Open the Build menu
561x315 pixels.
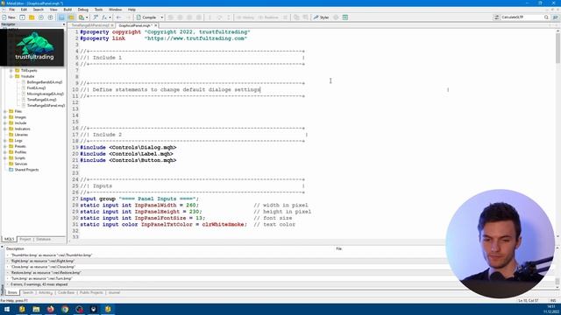[67, 10]
